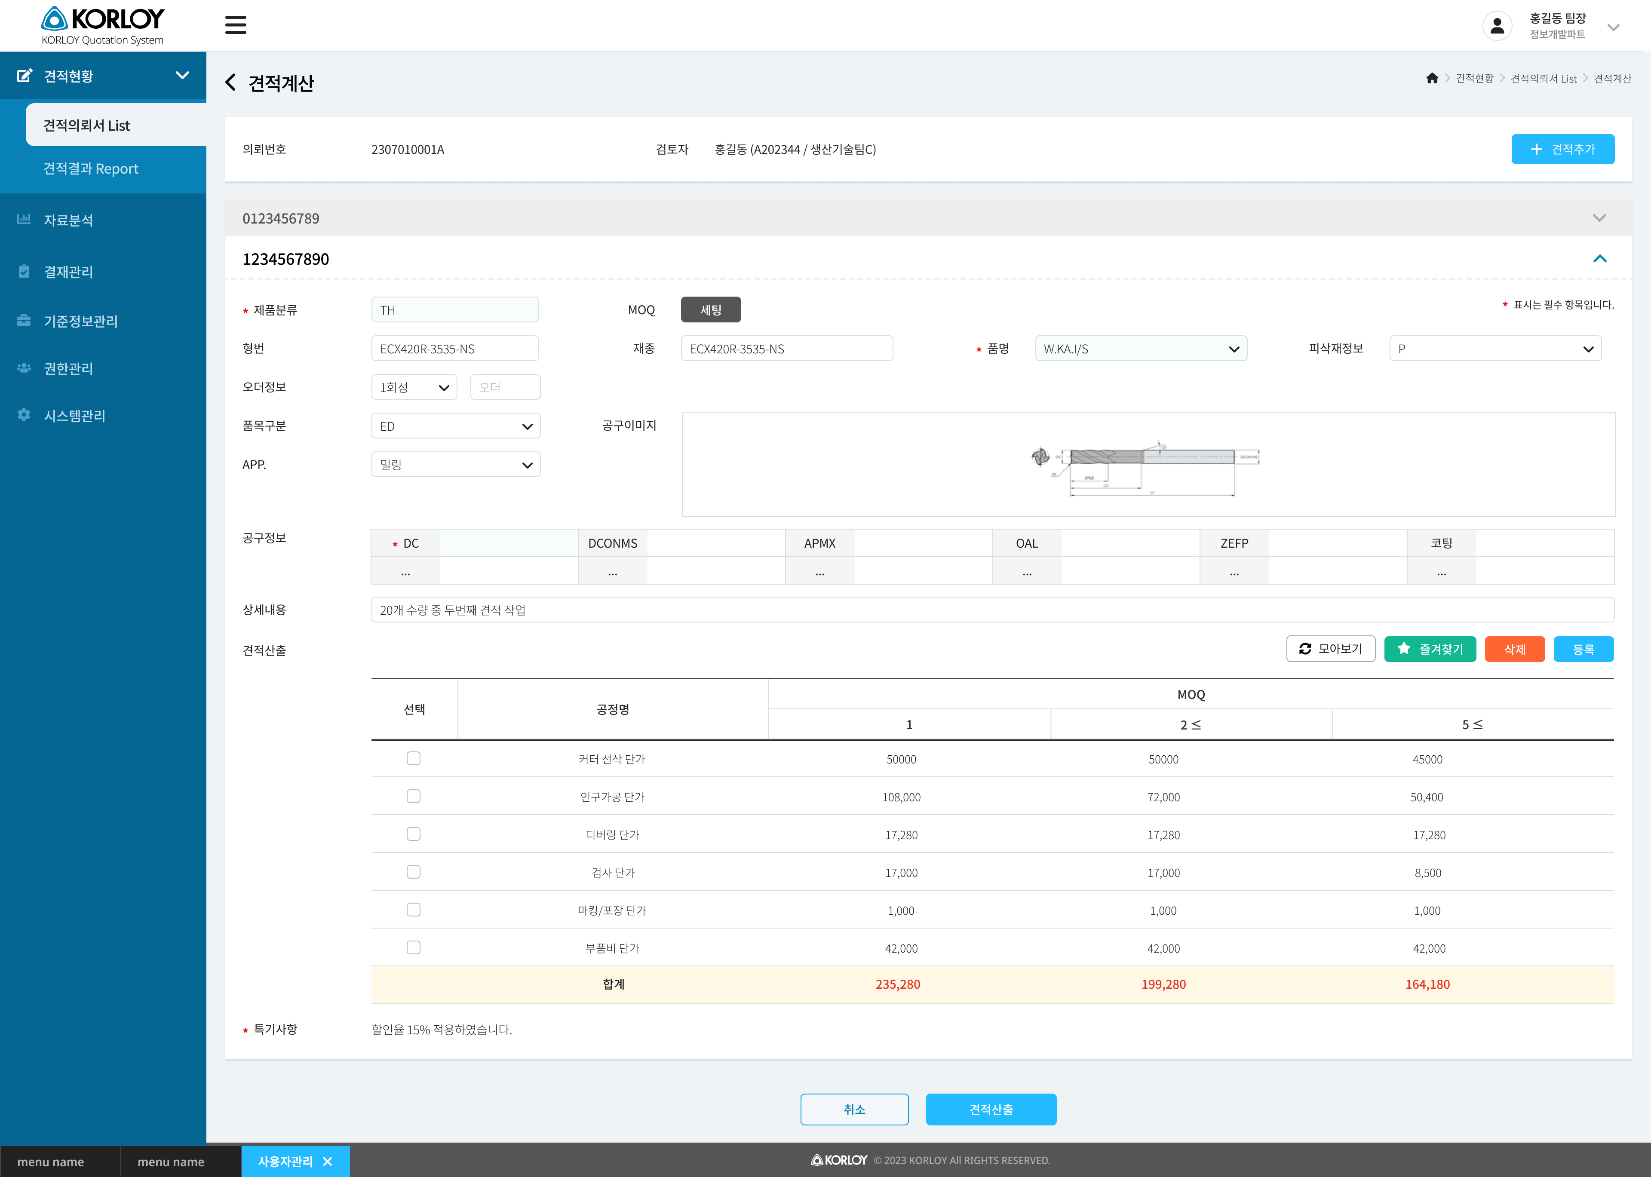Viewport: 1651px width, 1177px height.
Task: Collapse the 1234567890 section chevron
Action: point(1599,259)
